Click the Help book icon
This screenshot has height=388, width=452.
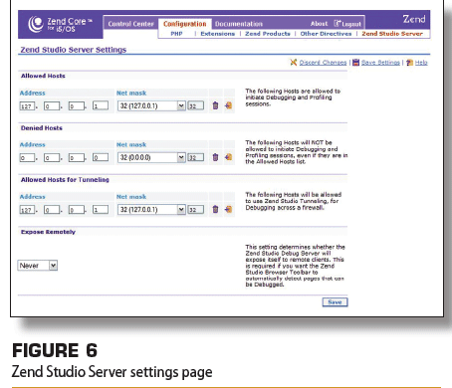[410, 63]
